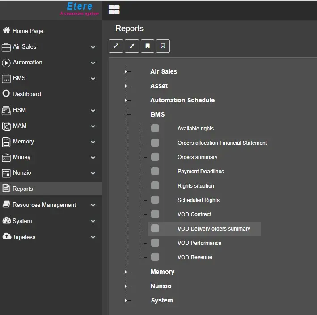Image resolution: width=317 pixels, height=315 pixels.
Task: Select the VOD Revenue checkbox
Action: (x=155, y=257)
